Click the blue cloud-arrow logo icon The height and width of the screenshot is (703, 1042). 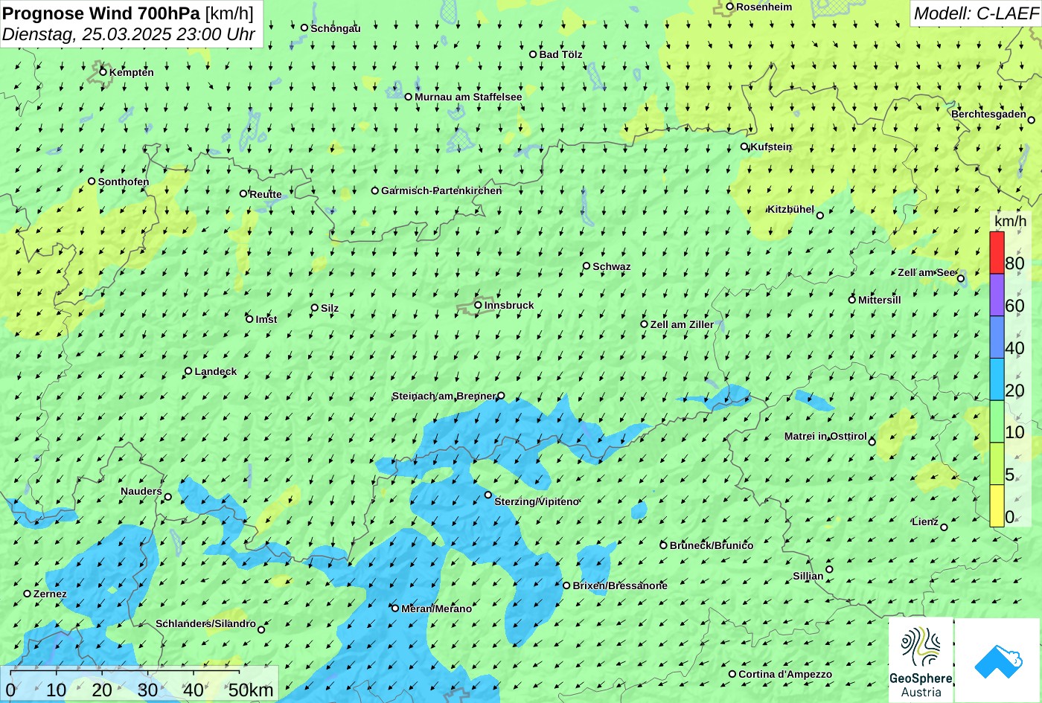tap(998, 661)
